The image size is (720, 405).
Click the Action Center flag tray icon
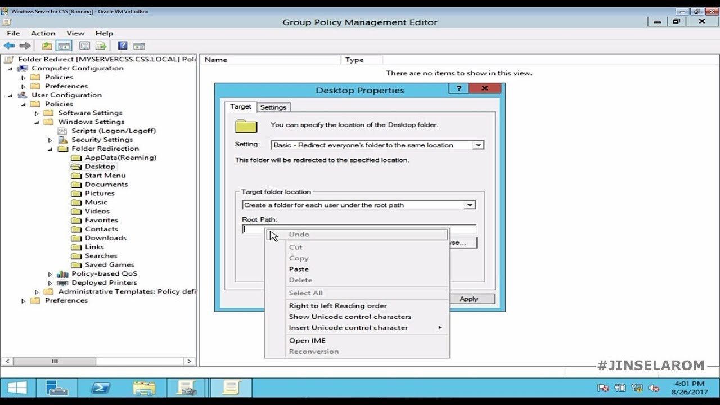point(603,388)
